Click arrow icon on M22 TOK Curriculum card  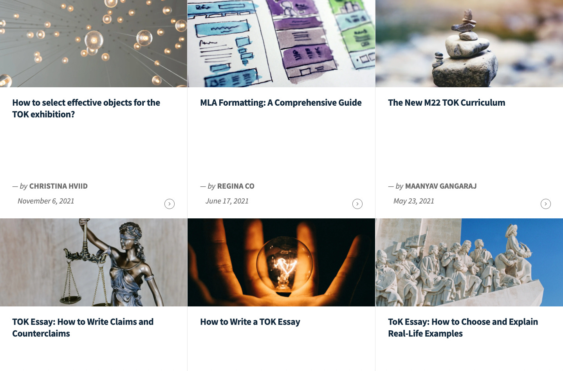(x=546, y=204)
